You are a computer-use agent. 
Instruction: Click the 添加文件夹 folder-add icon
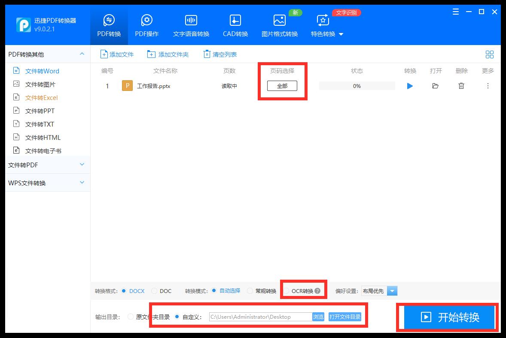point(151,54)
